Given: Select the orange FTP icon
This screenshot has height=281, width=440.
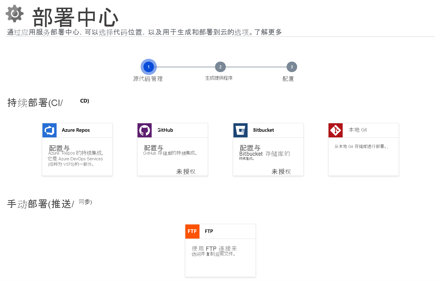Looking at the screenshot, I should [192, 231].
